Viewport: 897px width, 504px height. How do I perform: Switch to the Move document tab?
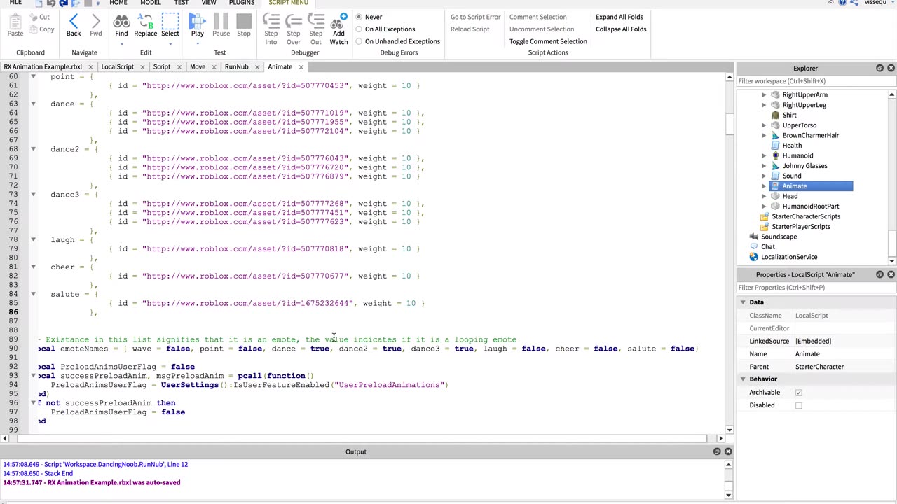198,67
